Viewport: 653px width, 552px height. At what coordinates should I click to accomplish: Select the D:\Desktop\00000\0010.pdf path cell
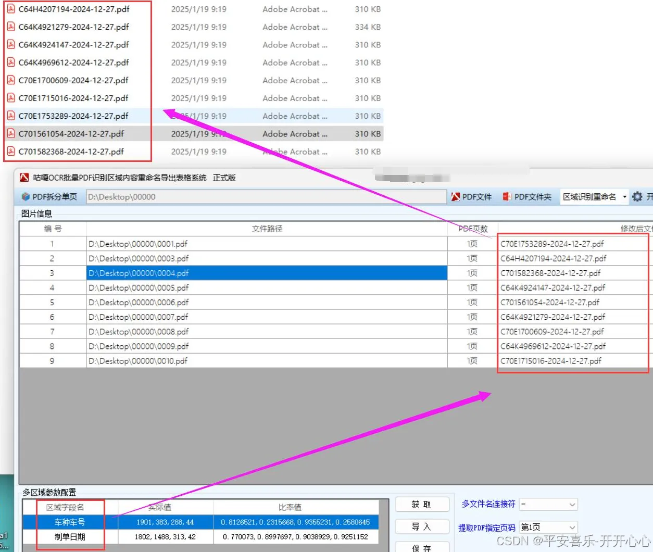267,360
